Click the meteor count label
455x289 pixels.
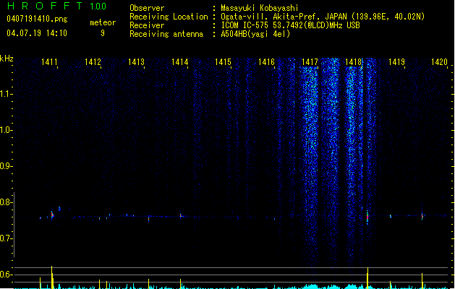(x=103, y=22)
